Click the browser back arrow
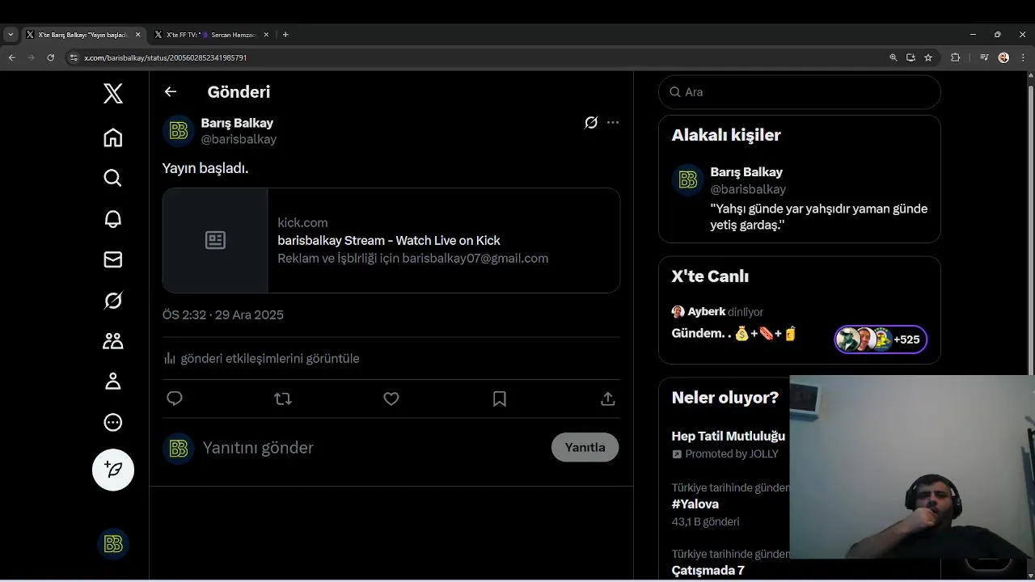The image size is (1035, 582). 11,57
